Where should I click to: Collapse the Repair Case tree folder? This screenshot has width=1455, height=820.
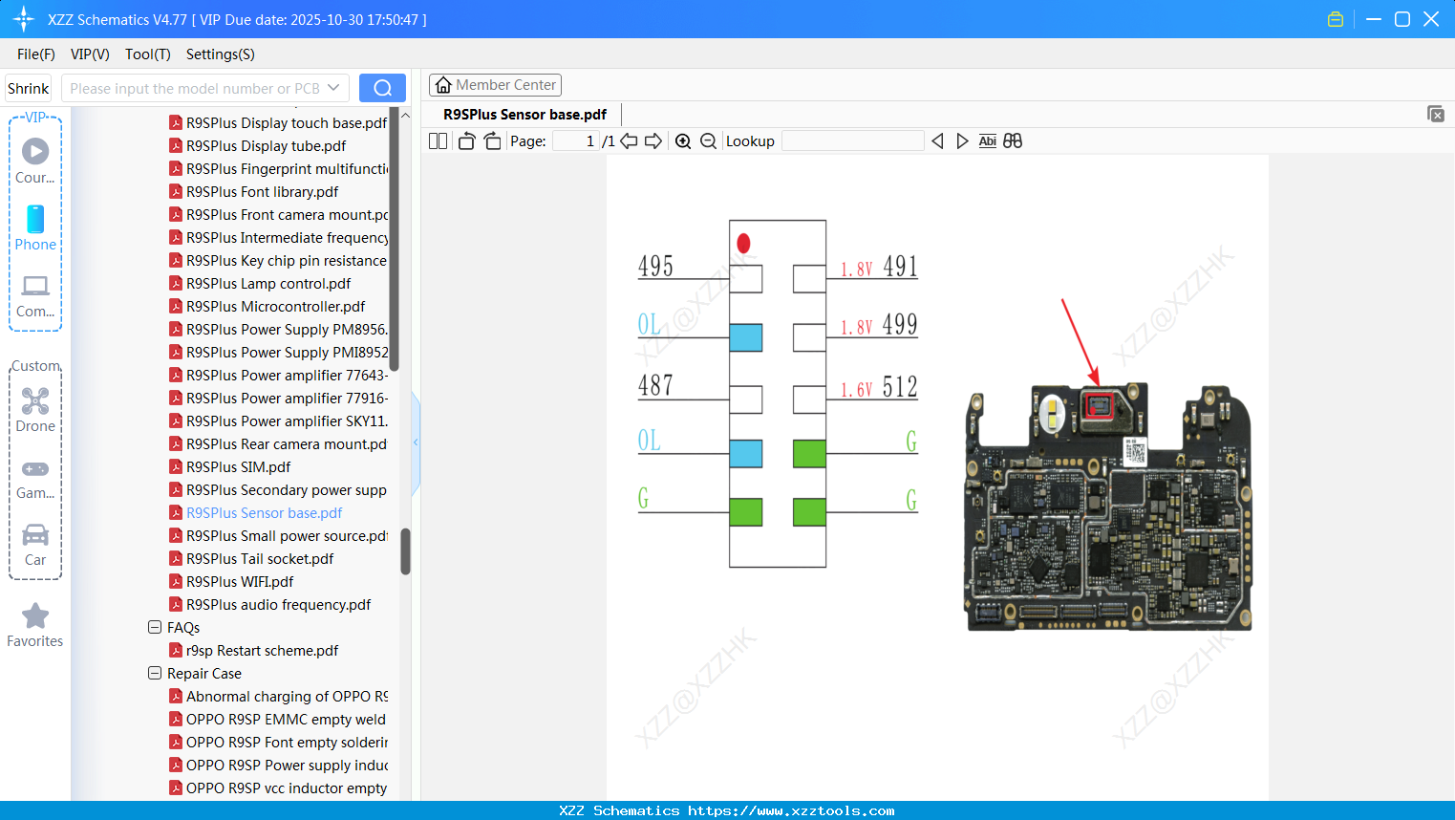click(155, 674)
